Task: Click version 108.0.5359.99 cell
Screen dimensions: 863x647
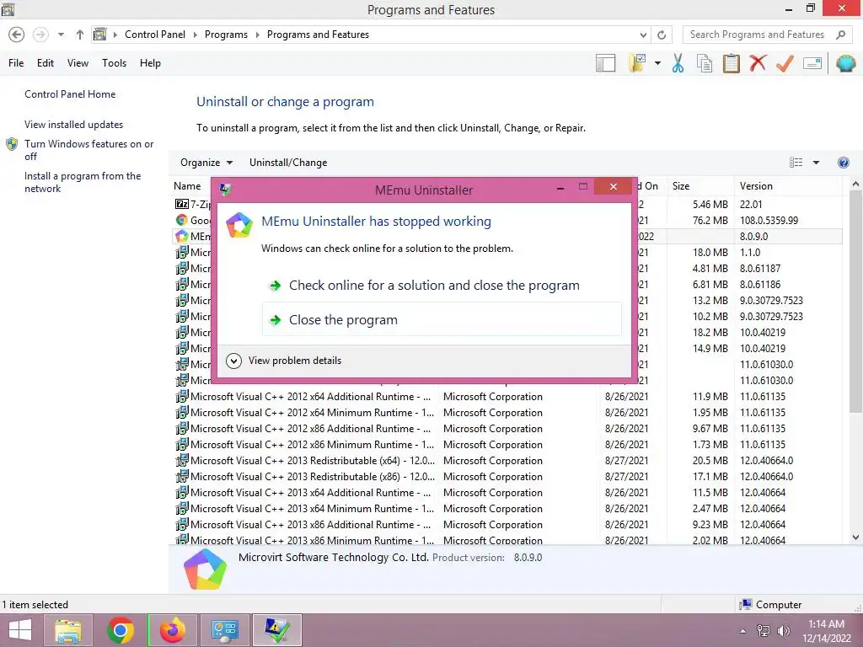Action: (x=769, y=220)
